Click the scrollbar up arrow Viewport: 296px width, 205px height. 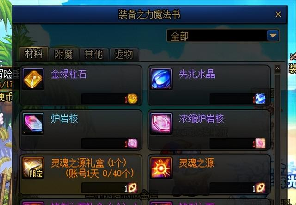point(277,69)
